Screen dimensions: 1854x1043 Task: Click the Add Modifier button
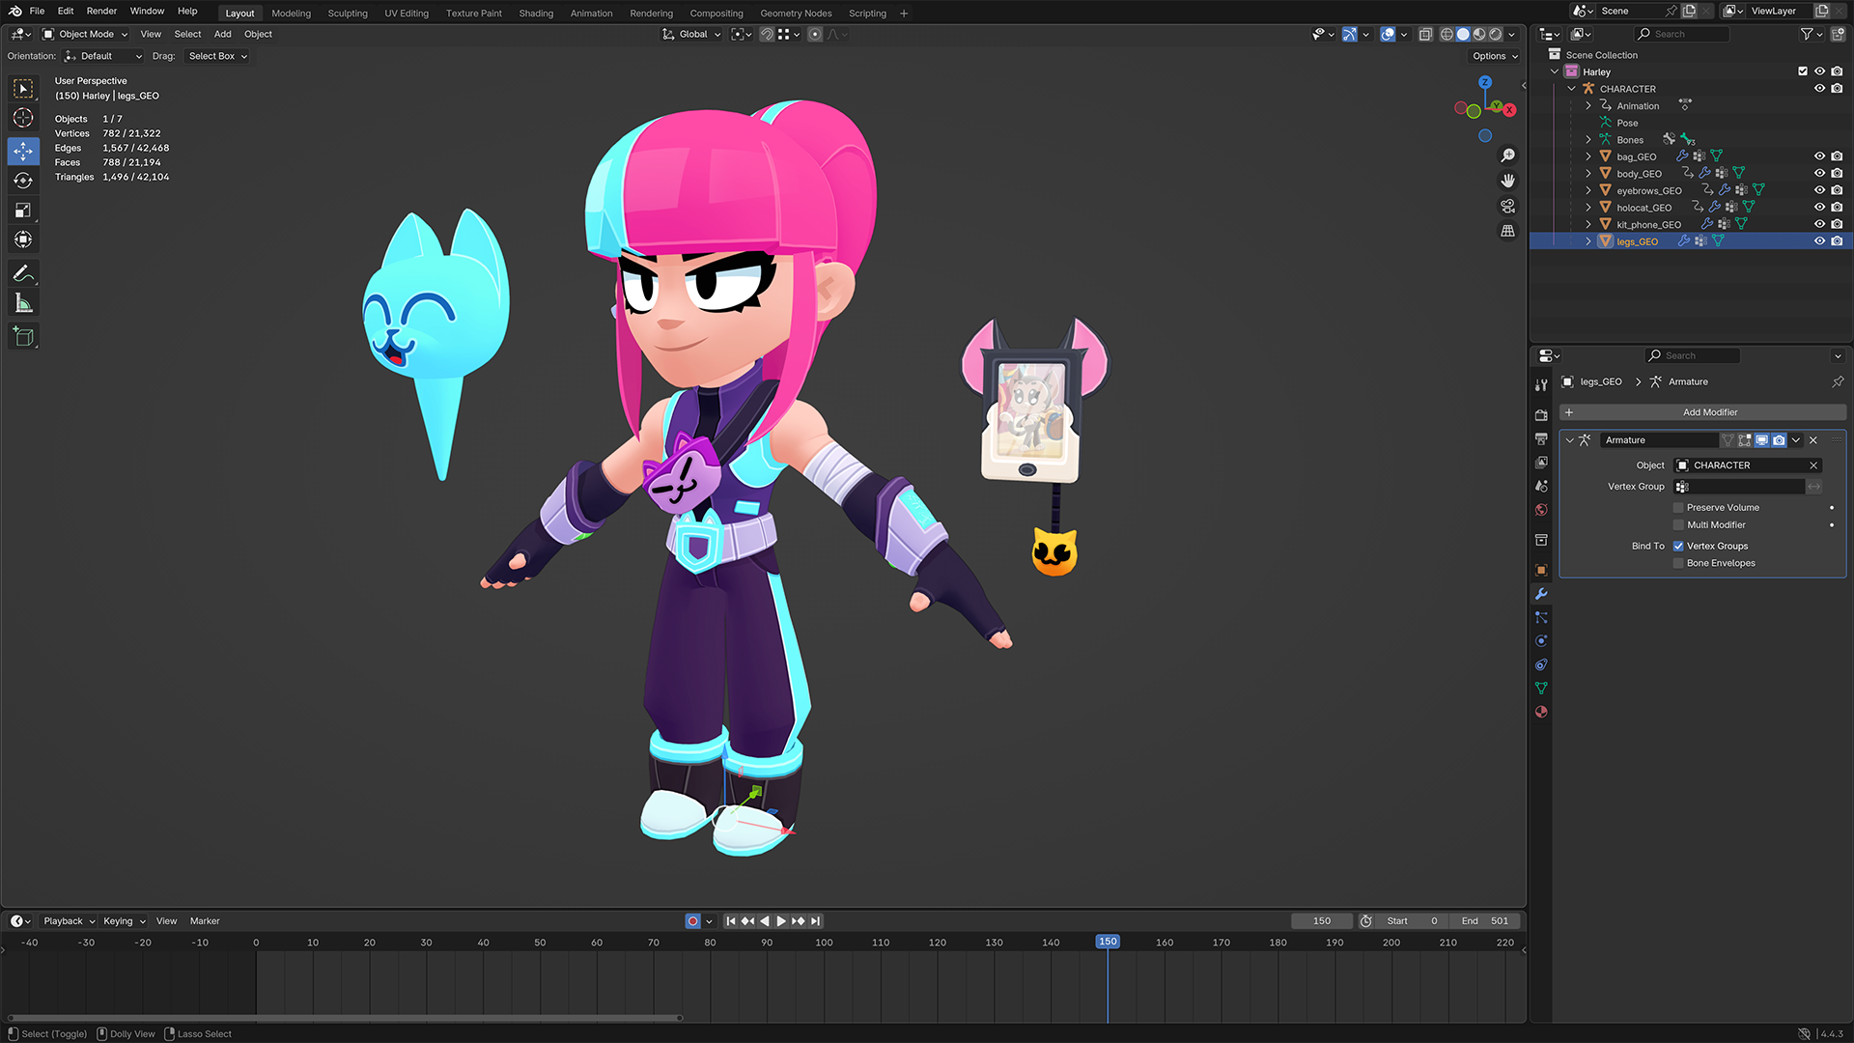1702,412
